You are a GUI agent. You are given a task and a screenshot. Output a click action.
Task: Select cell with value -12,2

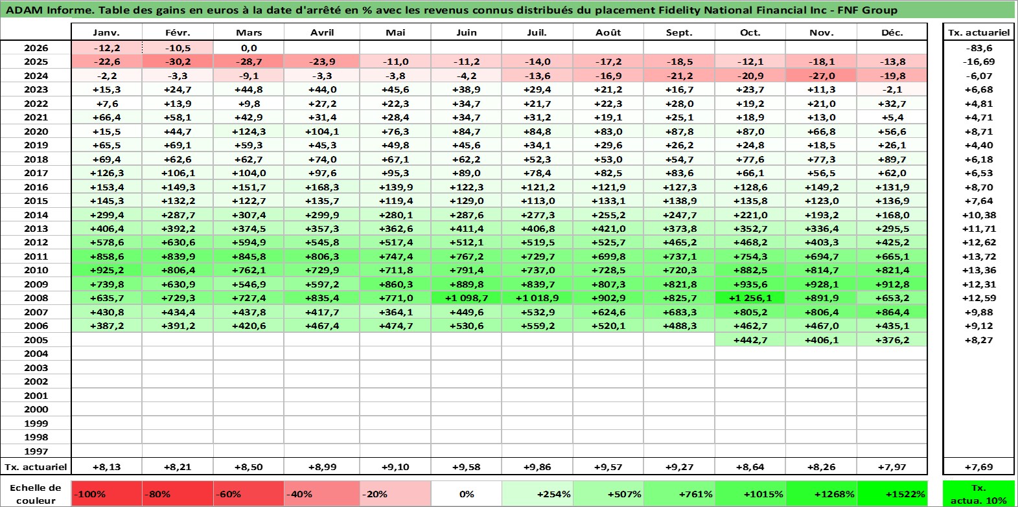106,48
